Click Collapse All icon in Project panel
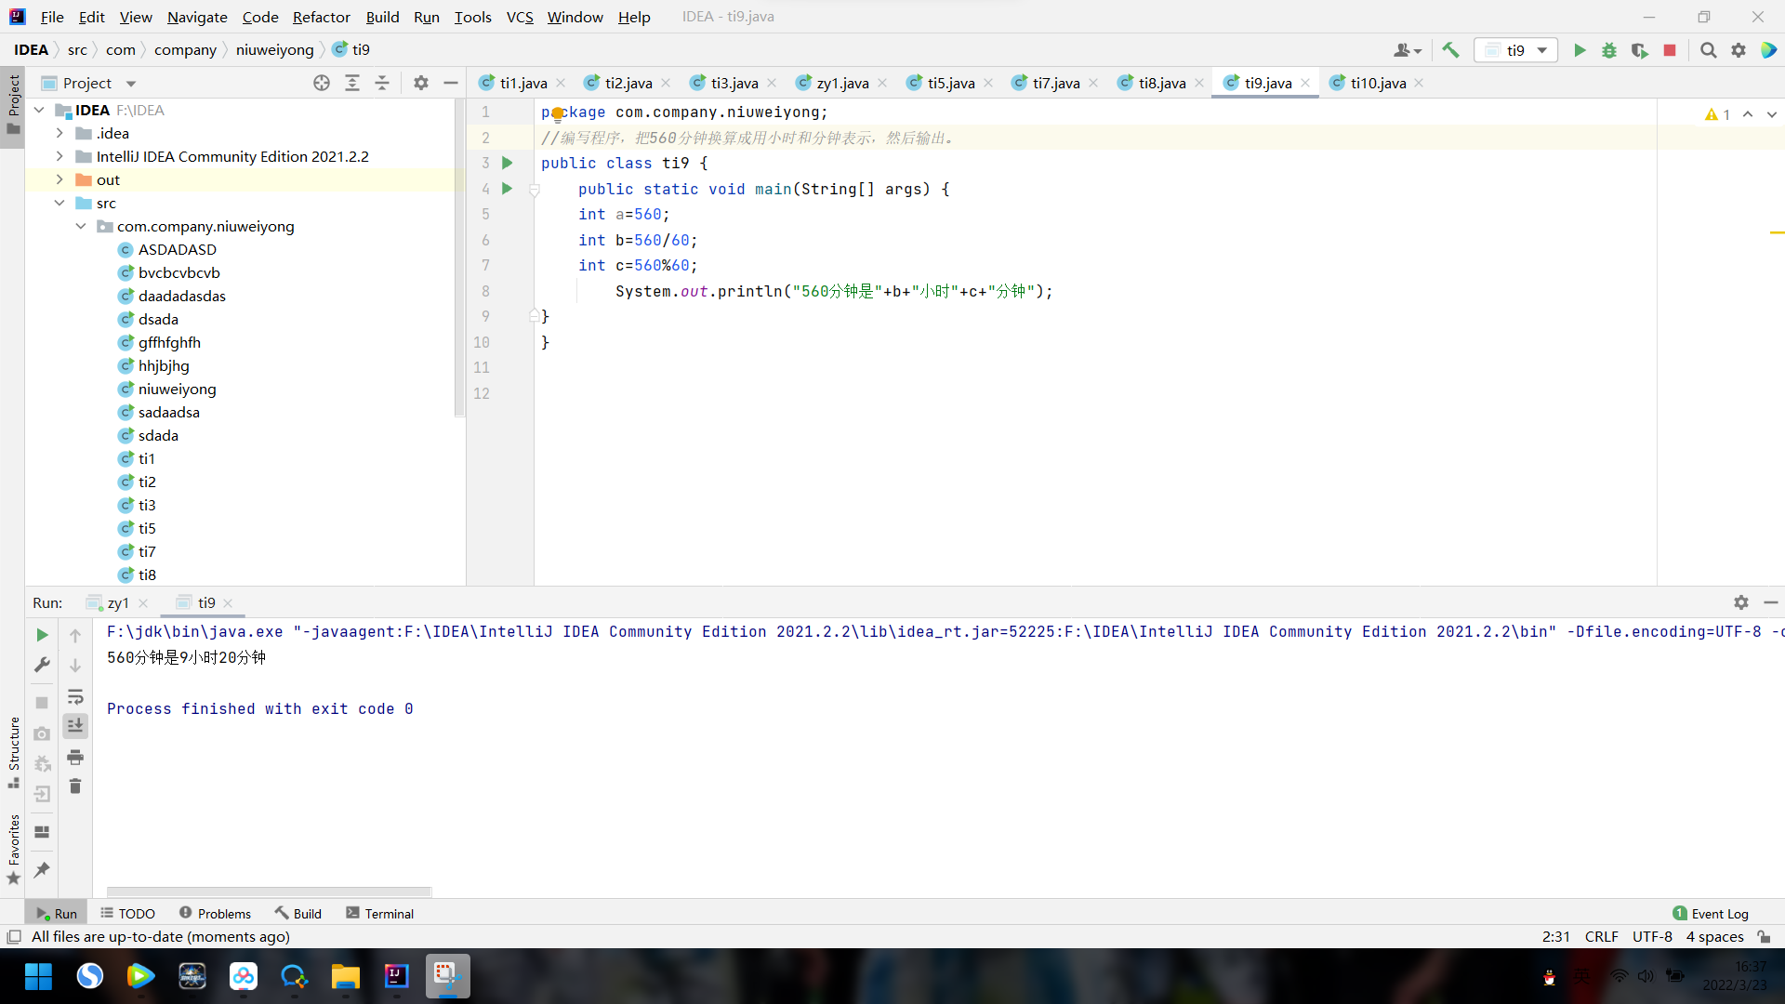This screenshot has width=1785, height=1004. [x=382, y=83]
